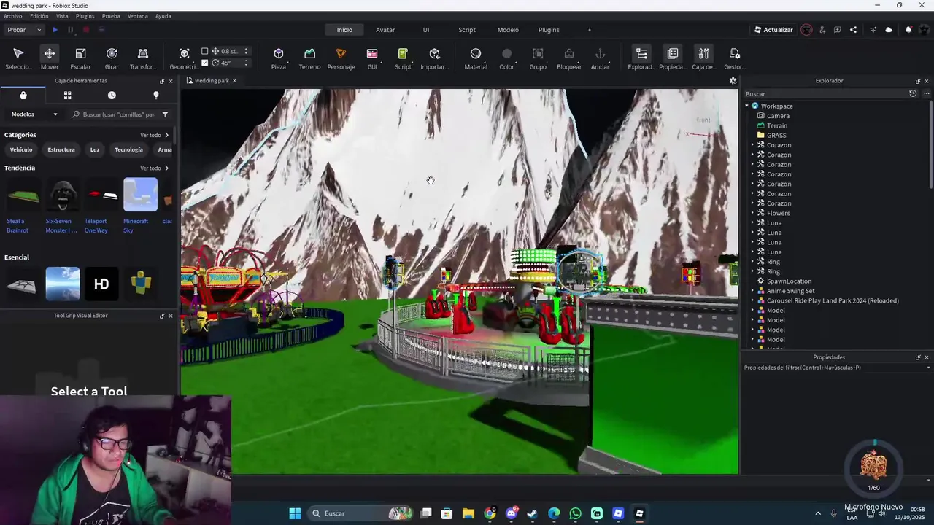
Task: Click the Importar button
Action: point(435,58)
